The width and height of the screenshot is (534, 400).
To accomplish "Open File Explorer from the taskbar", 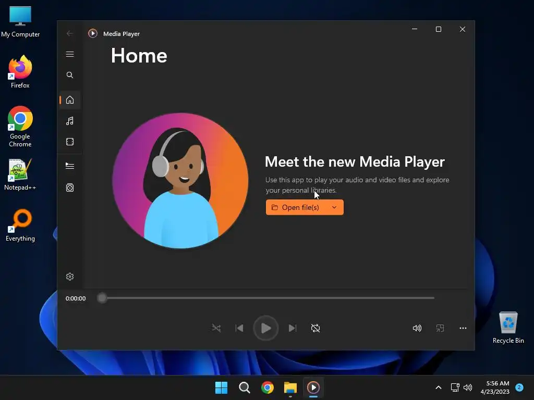I will pos(290,387).
